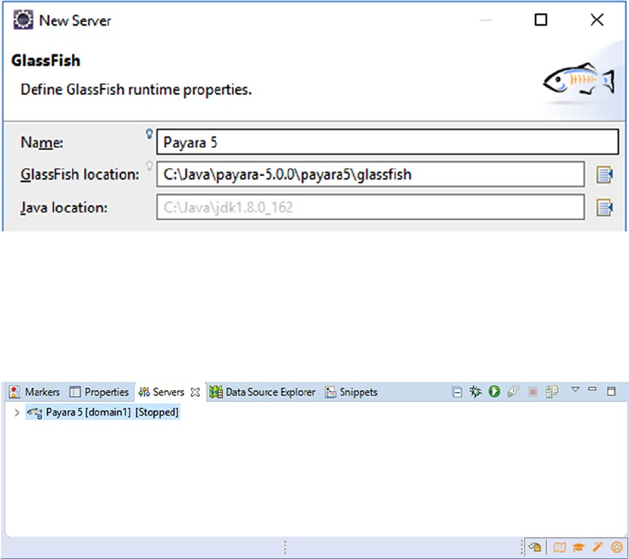629x559 pixels.
Task: Click the red Stop server icon
Action: click(x=532, y=391)
